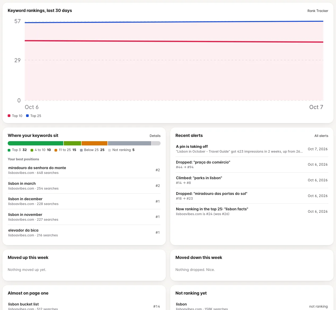Click the blue Top 25 chart line

pos(174,22)
